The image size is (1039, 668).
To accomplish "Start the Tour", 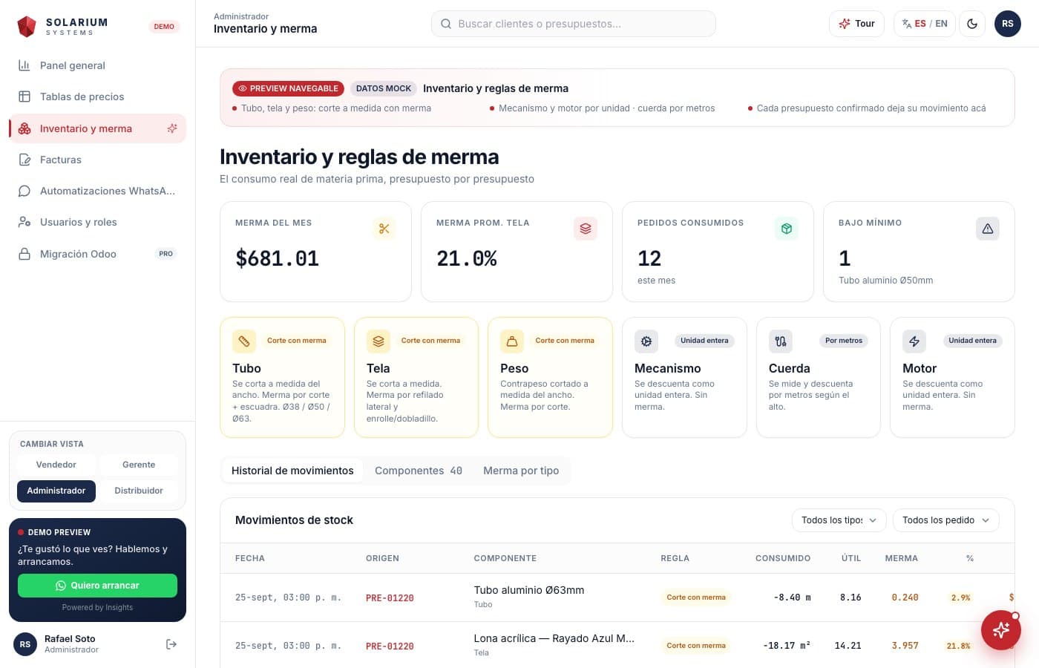I will (x=856, y=24).
